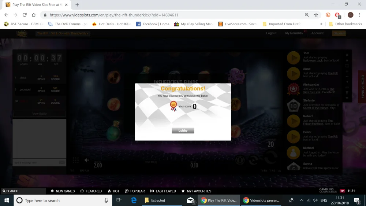Screen dimensions: 366x206
Task: Open The DVD Forums bookmark
Action: tap(67, 24)
